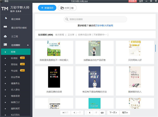The width and height of the screenshot is (158, 117).
Task: Switch to 官方教程 tab
Action: click(x=60, y=35)
